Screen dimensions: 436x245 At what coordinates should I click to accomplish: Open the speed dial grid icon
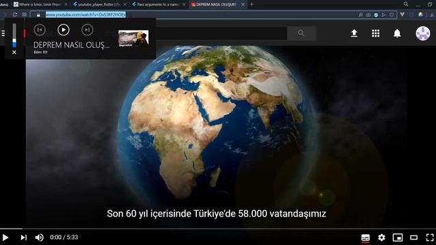coord(25,14)
